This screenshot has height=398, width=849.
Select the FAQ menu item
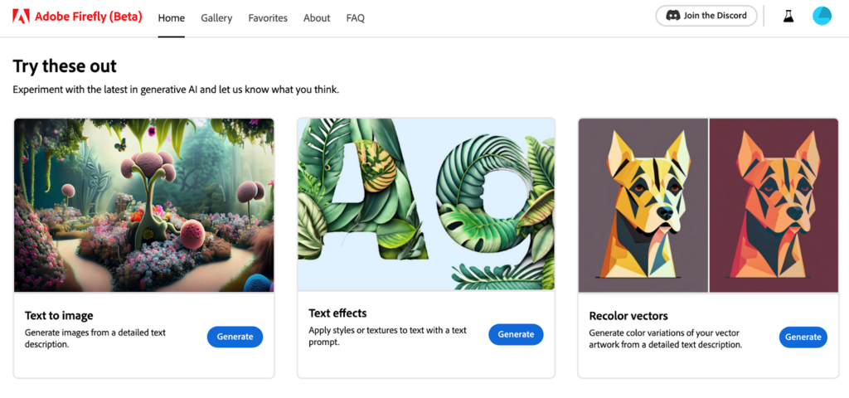point(356,17)
